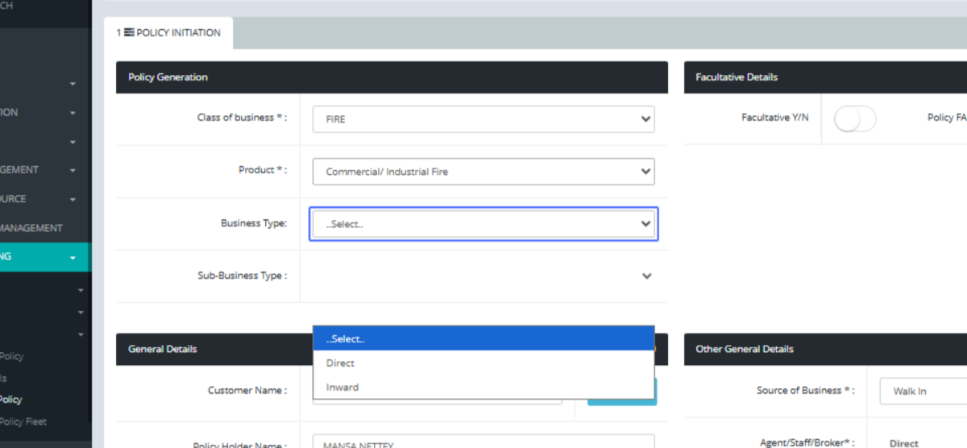Screen dimensions: 967x448
Task: Toggle the Facultative Y/N switch
Action: click(x=854, y=119)
